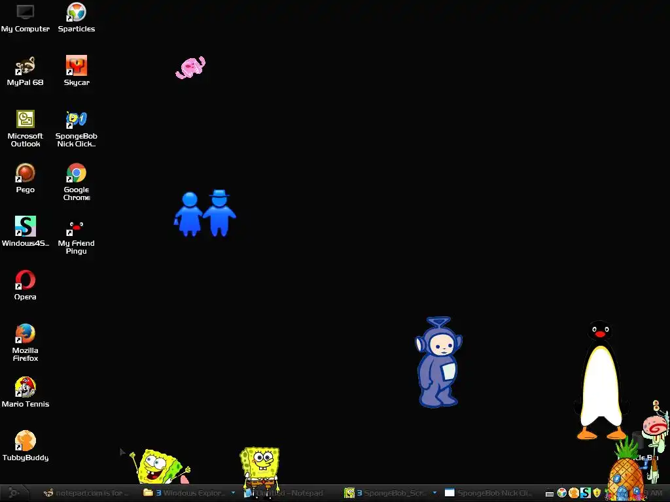Select the Pego desktop icon
Screen dimensions: 670x502
point(26,178)
